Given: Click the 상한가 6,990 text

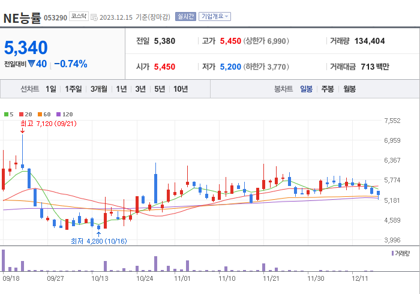Looking at the screenshot, I should pyautogui.click(x=266, y=41).
